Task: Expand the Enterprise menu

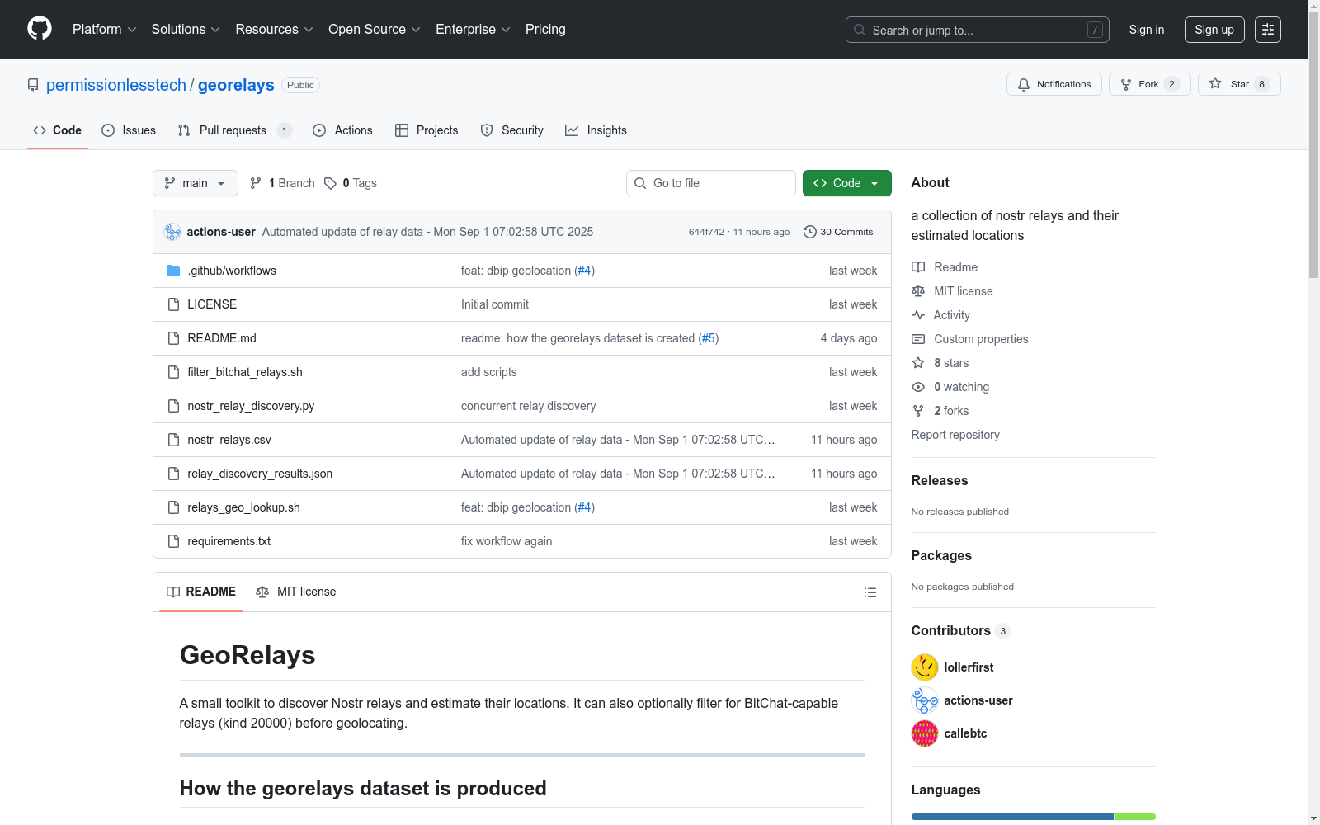Action: pos(473,30)
